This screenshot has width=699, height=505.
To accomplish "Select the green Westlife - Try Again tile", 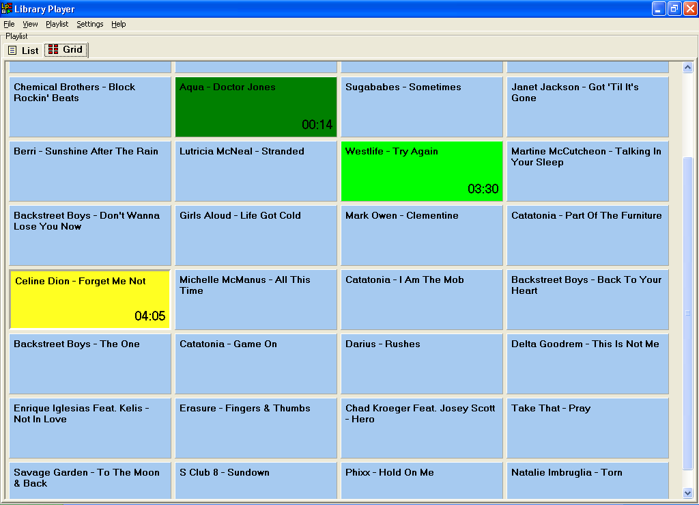I will [x=422, y=172].
